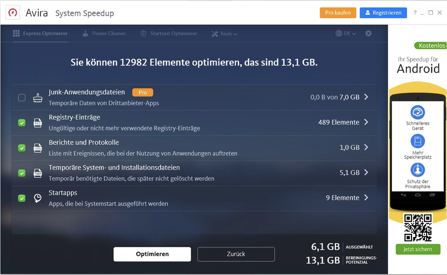The height and width of the screenshot is (275, 447).
Task: Switch to Power Cleaner tab
Action: coord(104,33)
